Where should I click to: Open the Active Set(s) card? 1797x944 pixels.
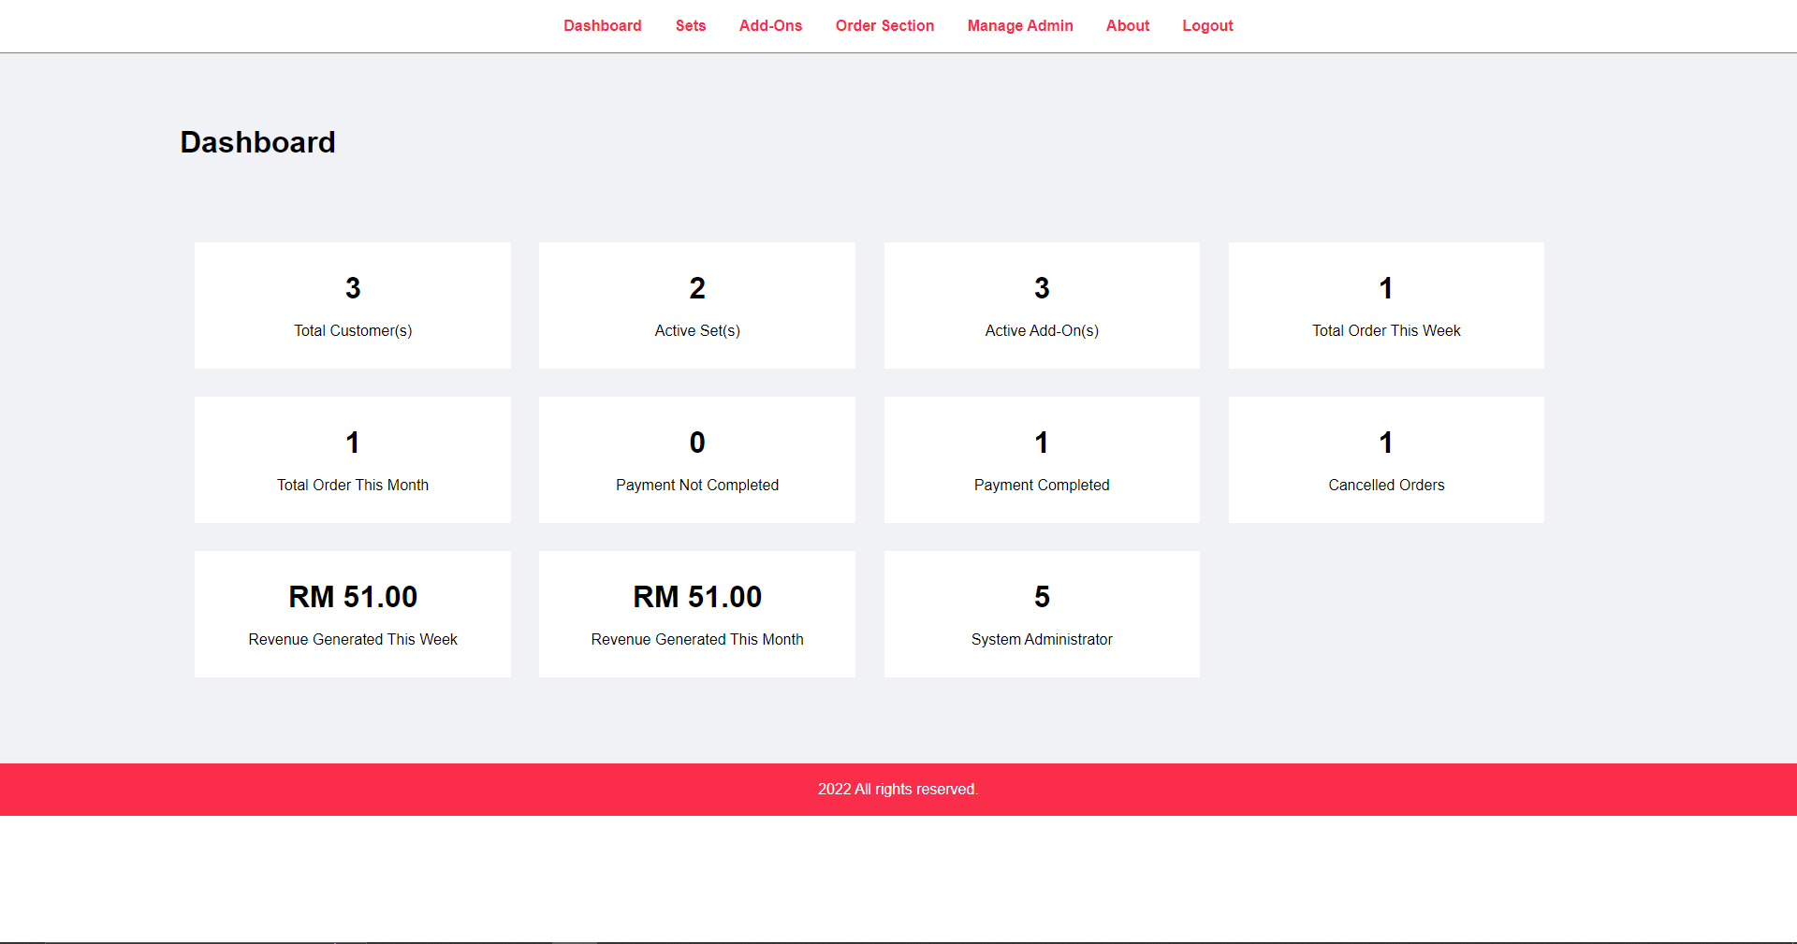tap(696, 305)
